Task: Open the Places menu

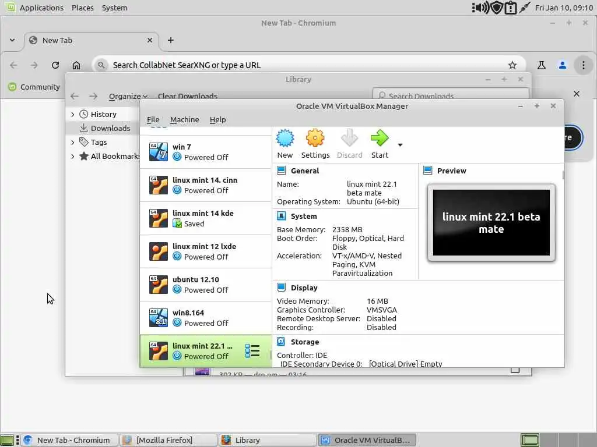Action: pyautogui.click(x=83, y=8)
